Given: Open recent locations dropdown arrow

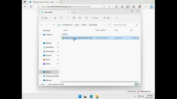Looking at the screenshot, I should (50, 25).
